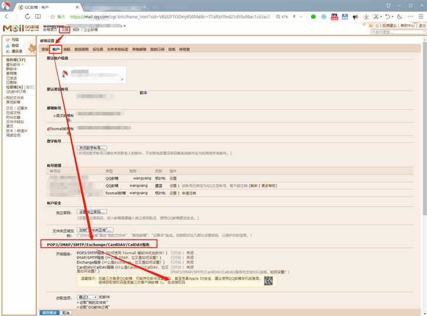Open the 反垃圾 anti-spam tab
This screenshot has height=316, width=427.
(98, 49)
